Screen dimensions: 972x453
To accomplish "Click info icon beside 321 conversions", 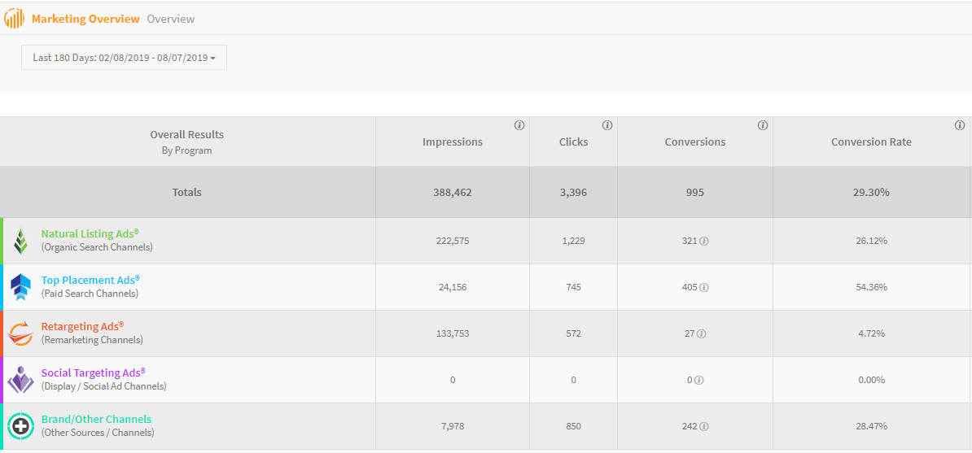I will click(x=704, y=242).
